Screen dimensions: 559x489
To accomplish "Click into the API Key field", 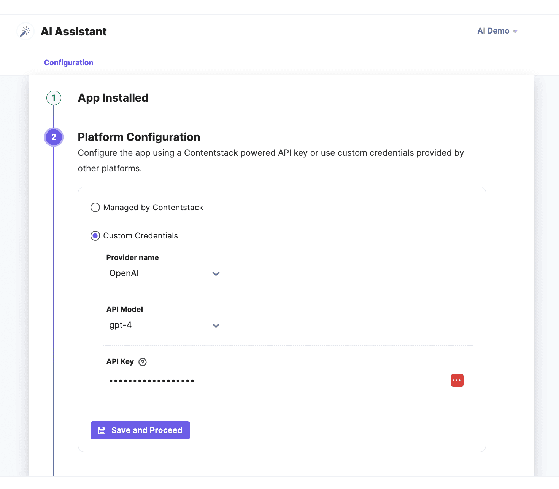I will pos(266,381).
